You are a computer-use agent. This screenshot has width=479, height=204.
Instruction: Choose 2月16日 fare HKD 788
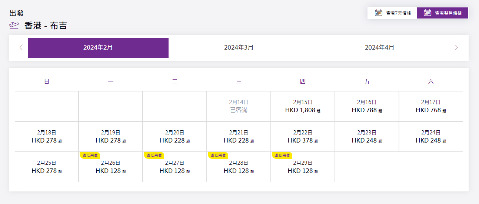pyautogui.click(x=367, y=106)
